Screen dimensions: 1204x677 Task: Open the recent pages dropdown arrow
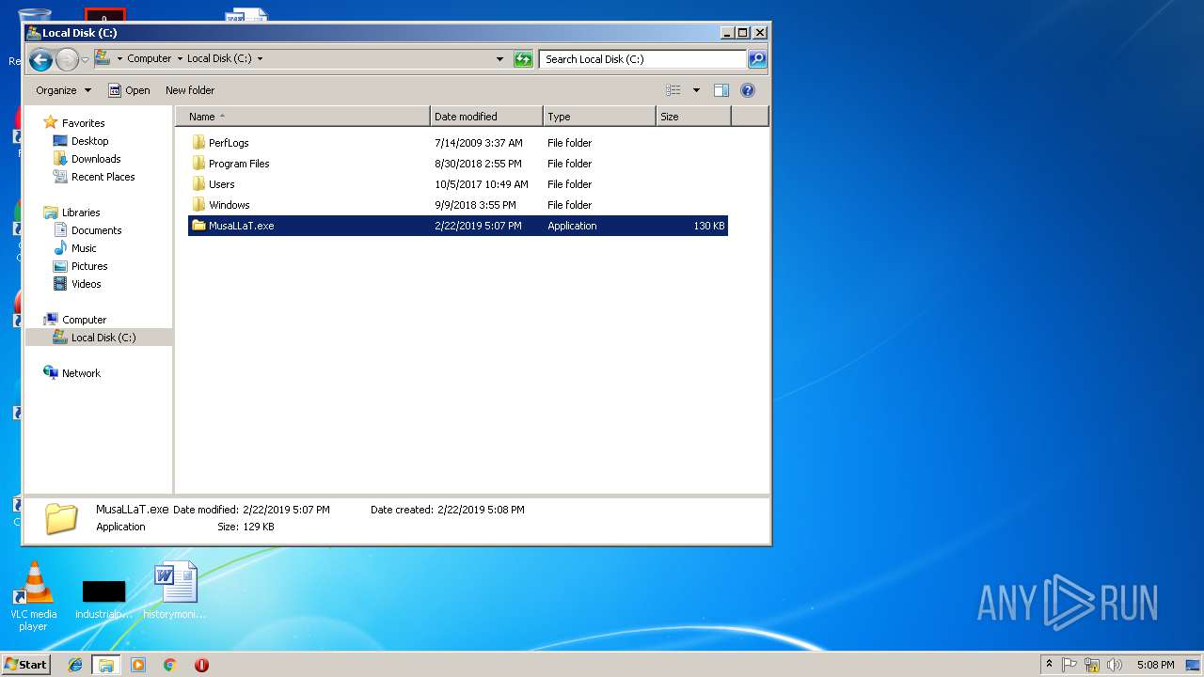(x=85, y=60)
